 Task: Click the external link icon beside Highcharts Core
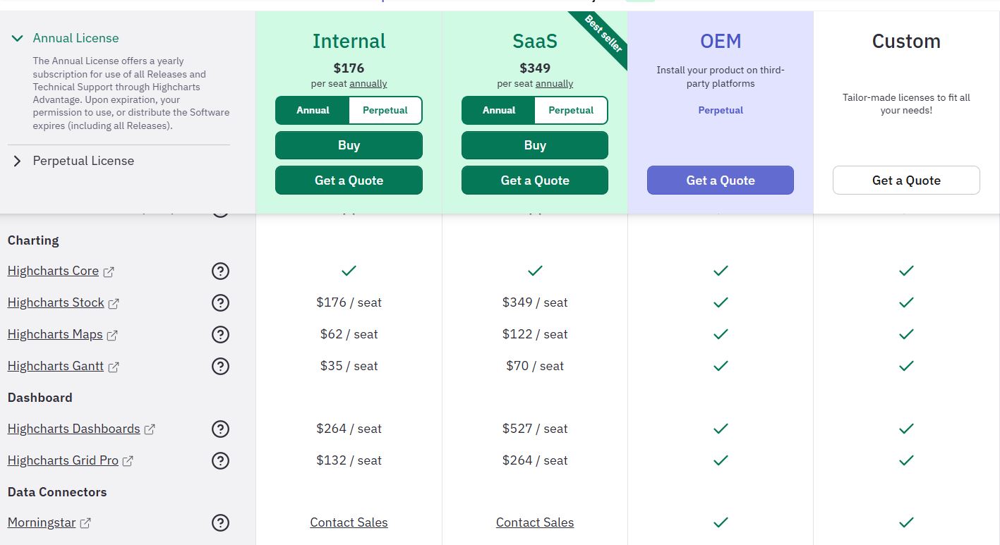point(109,270)
